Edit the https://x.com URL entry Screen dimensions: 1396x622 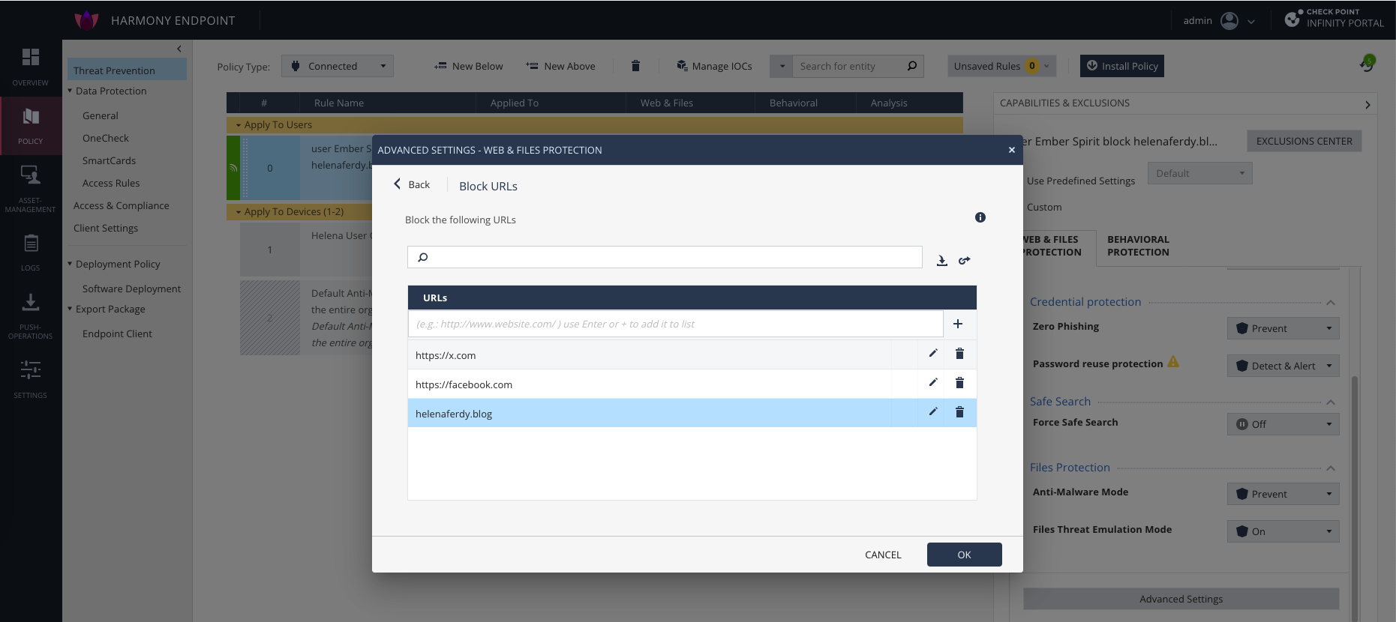(x=933, y=354)
